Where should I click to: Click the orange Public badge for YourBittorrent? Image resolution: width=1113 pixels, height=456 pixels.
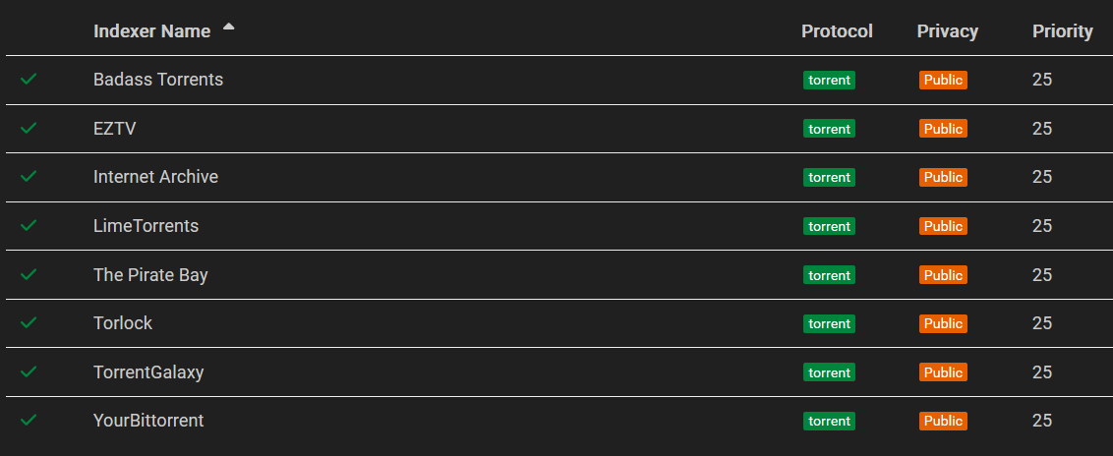943,421
